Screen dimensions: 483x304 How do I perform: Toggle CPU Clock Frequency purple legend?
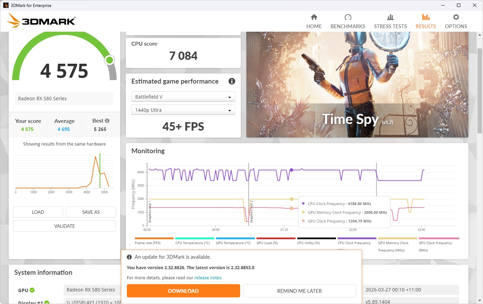tap(357, 239)
